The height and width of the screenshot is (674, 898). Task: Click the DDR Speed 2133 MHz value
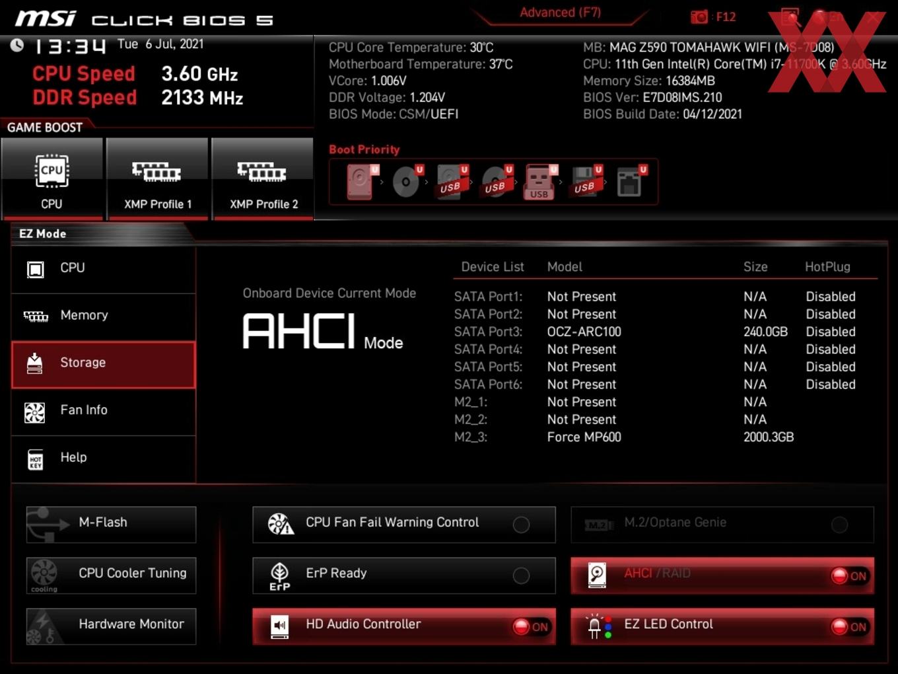pos(202,98)
